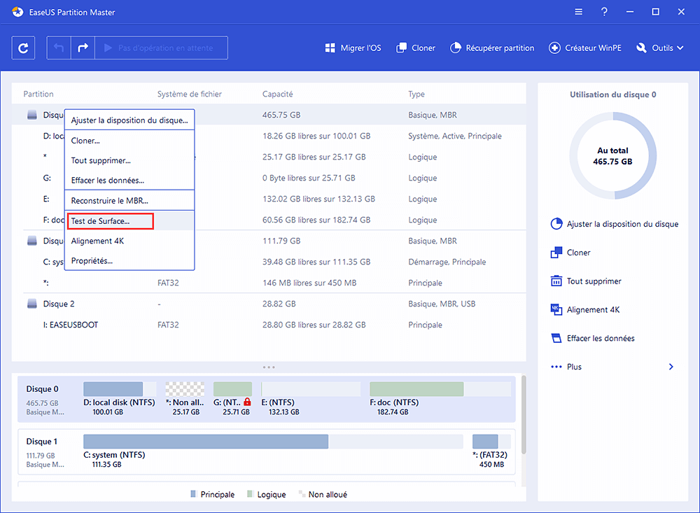Screen dimensions: 700x513
Task: Undo the last operation arrow
Action: tap(59, 48)
